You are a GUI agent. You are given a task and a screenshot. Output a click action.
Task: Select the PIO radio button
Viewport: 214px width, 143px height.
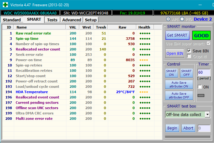(x=182, y=19)
